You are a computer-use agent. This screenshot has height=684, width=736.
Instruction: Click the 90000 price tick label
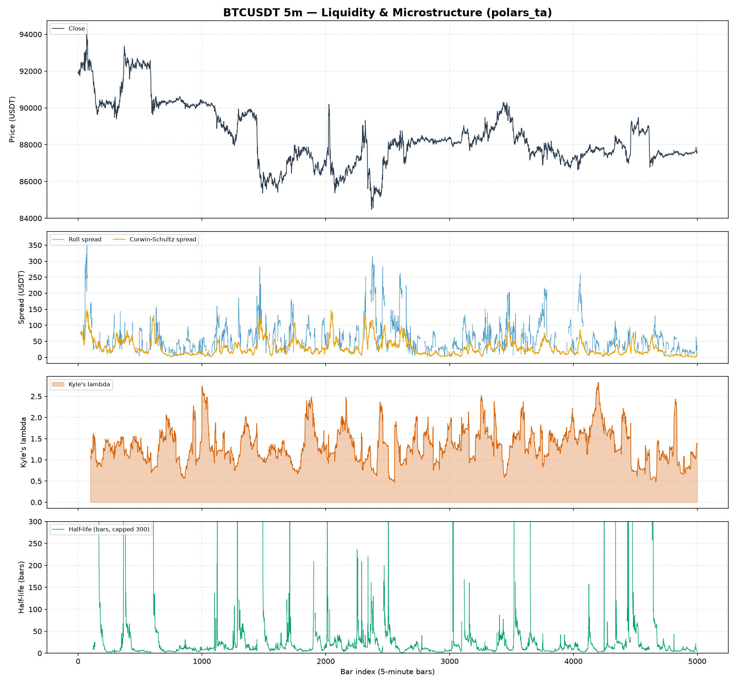[x=31, y=108]
